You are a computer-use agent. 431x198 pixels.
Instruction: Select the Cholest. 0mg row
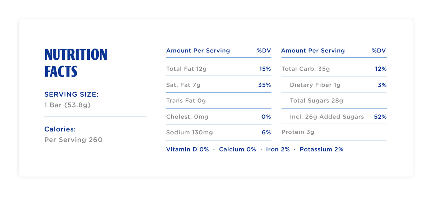tap(218, 117)
